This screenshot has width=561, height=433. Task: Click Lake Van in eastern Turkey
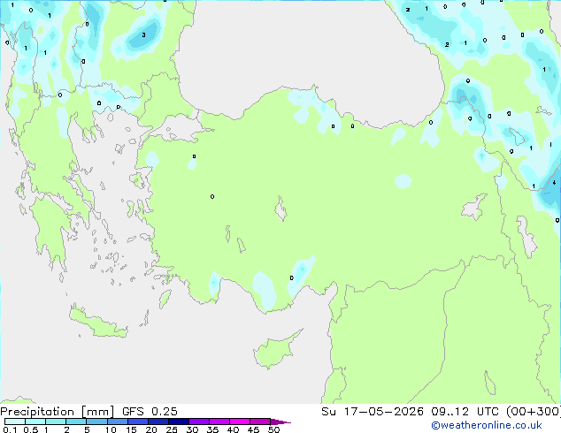[474, 207]
